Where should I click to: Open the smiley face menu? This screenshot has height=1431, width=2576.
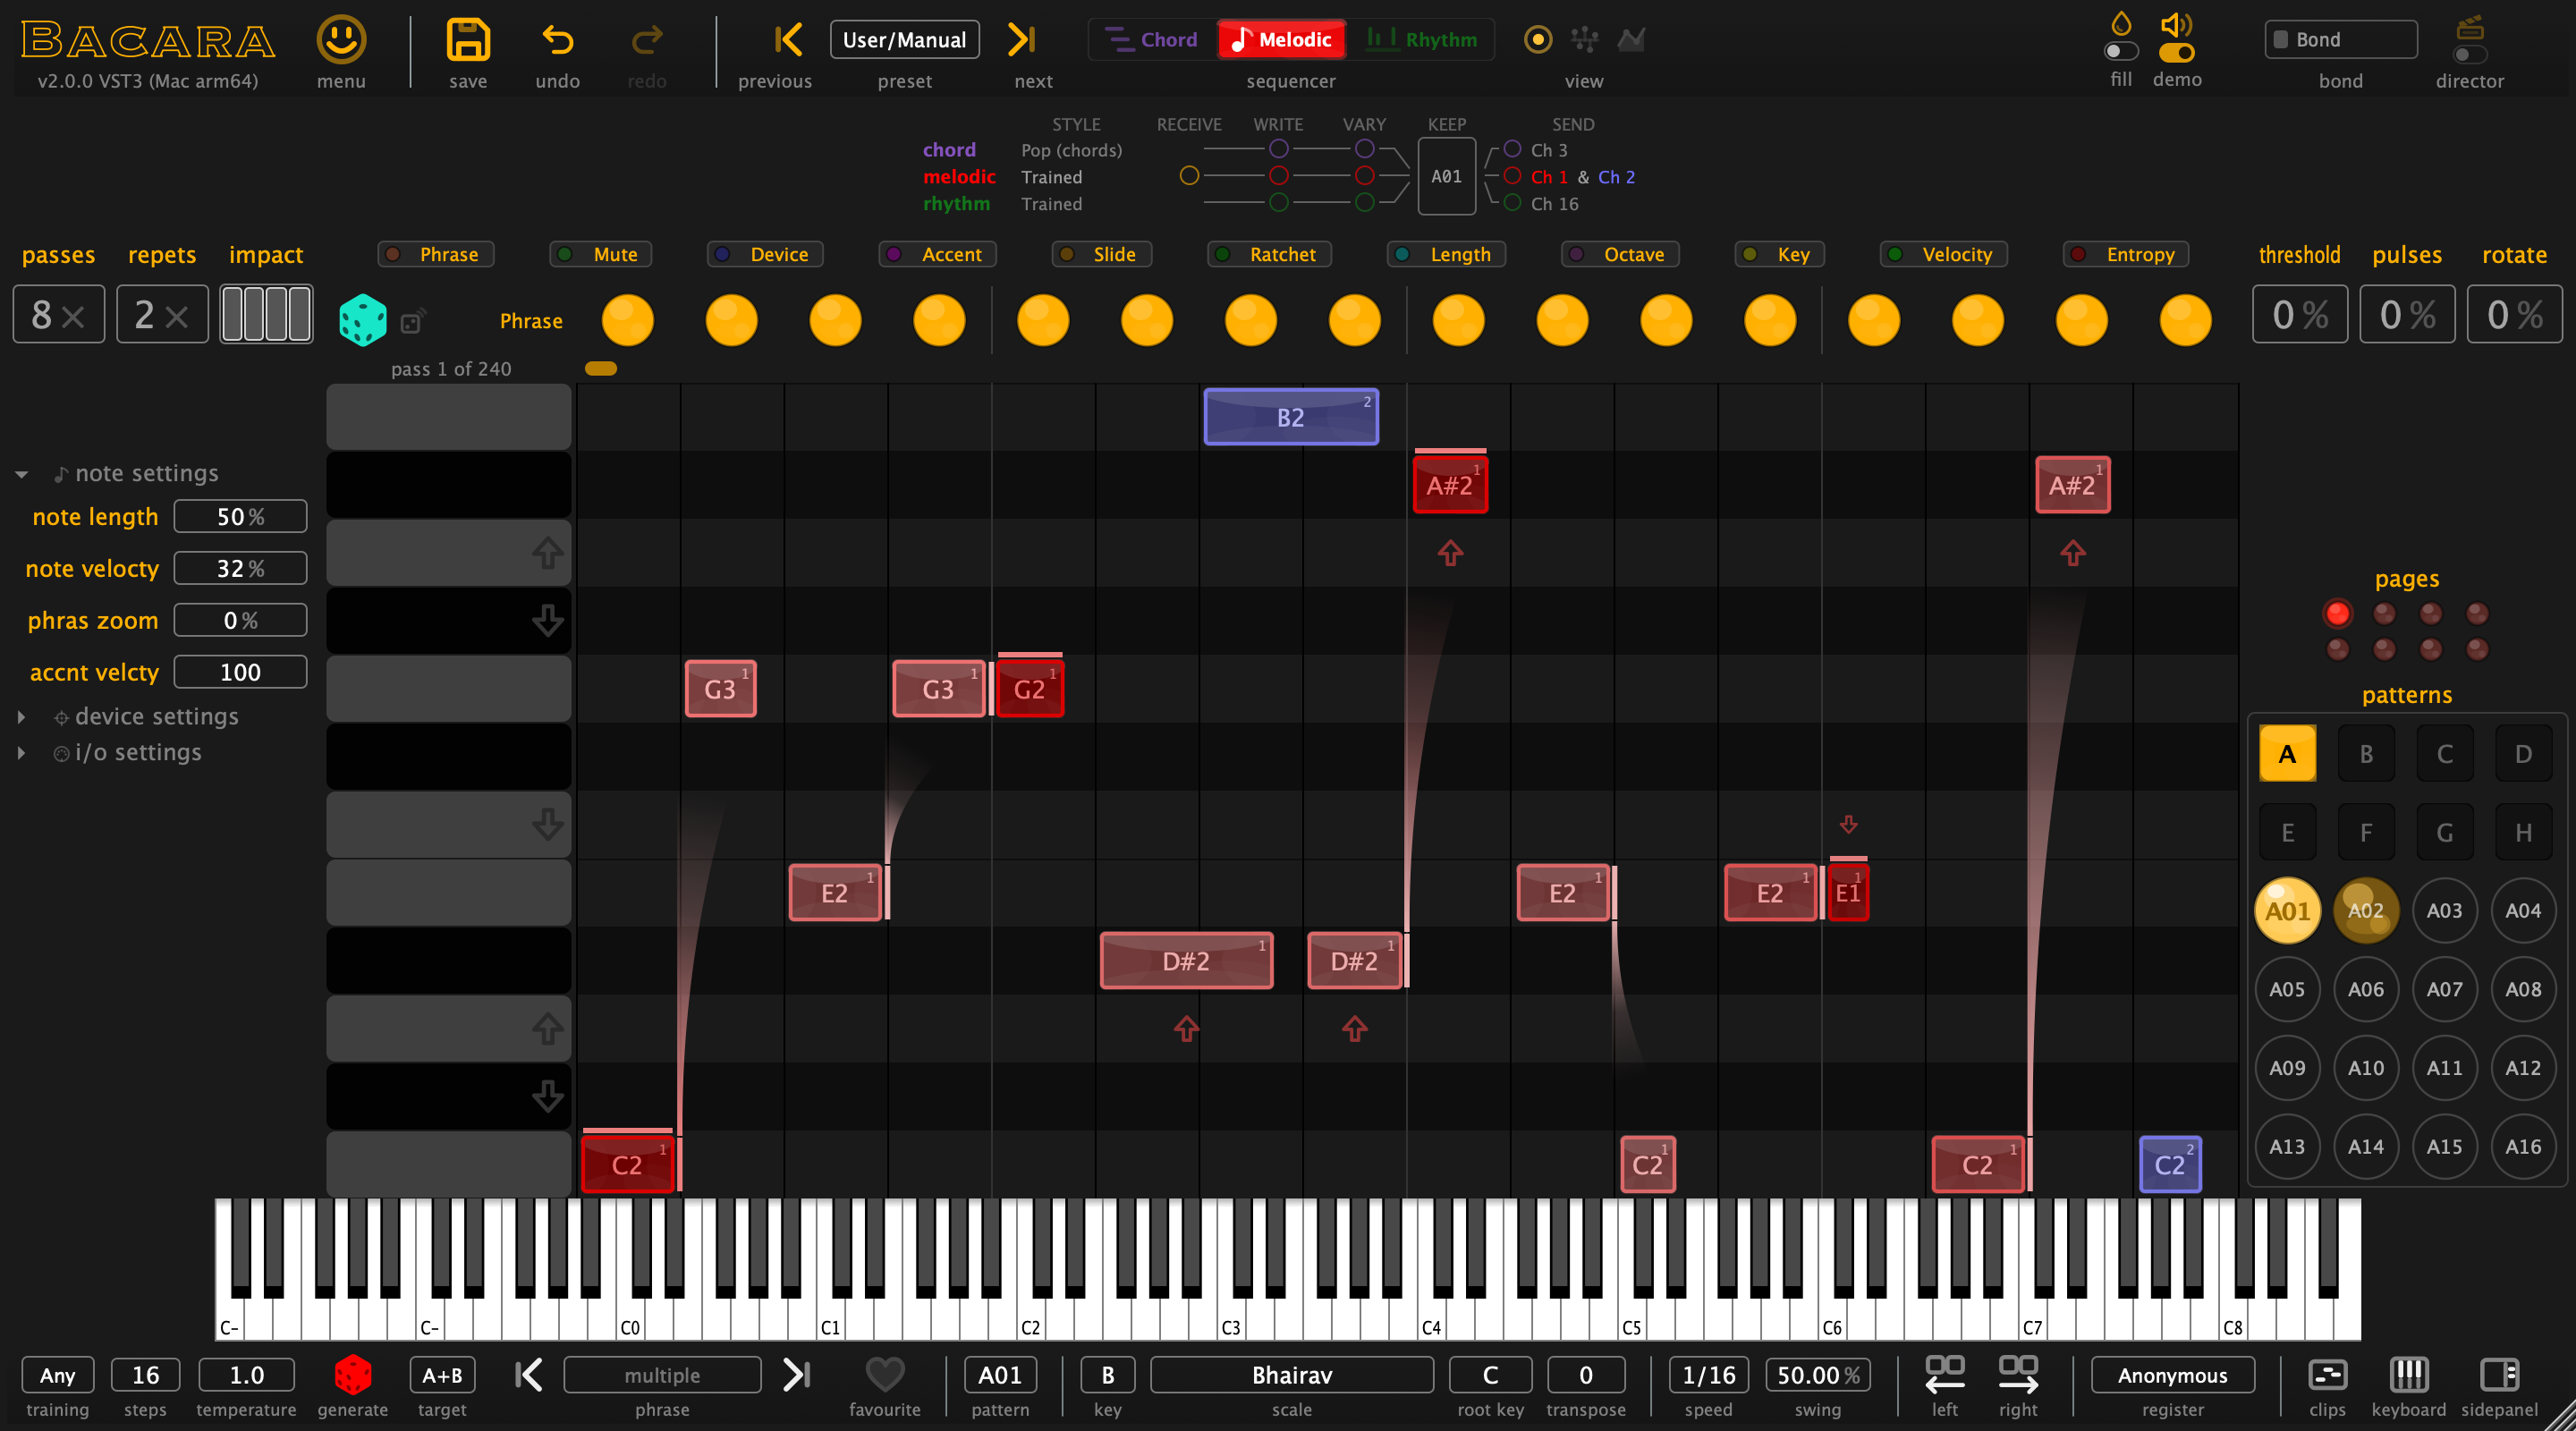coord(341,40)
